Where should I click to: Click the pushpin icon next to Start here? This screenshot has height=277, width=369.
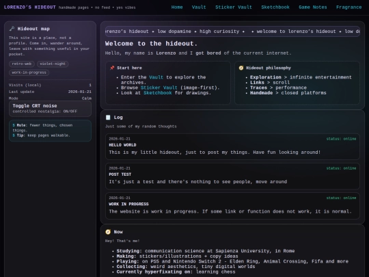(112, 68)
